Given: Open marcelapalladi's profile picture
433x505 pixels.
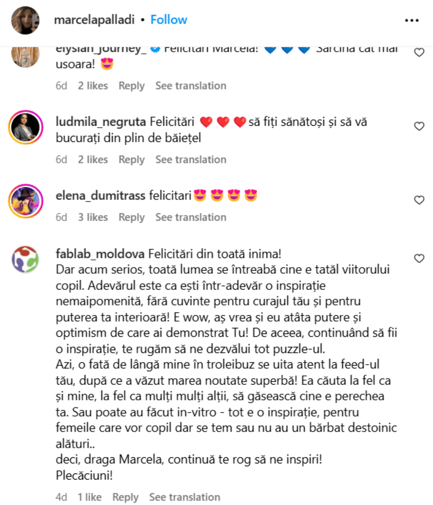Looking at the screenshot, I should pos(25,20).
